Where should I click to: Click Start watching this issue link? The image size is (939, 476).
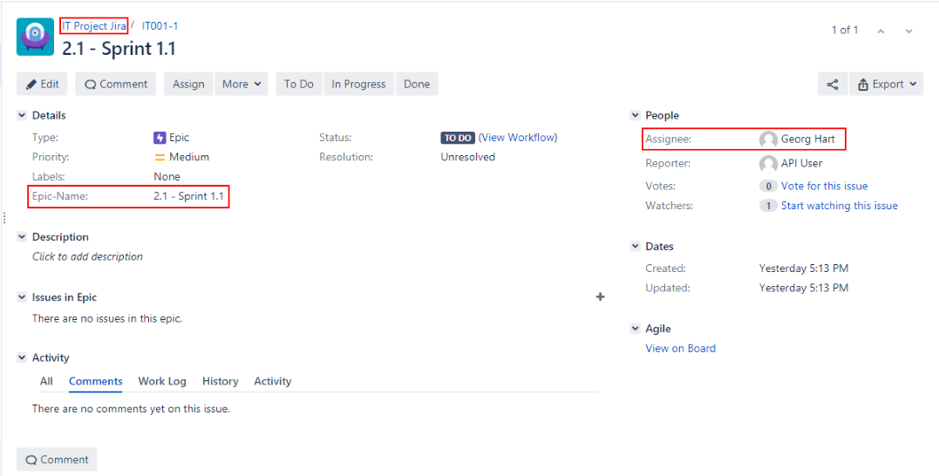pos(839,207)
